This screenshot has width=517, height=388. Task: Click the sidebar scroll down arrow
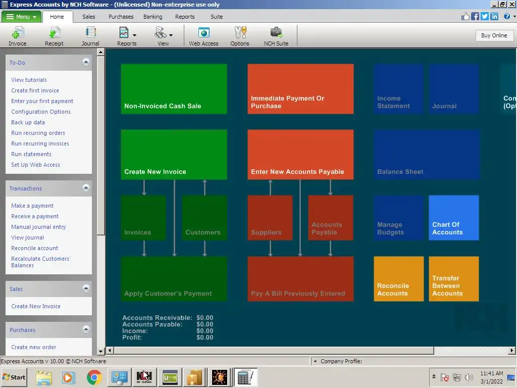tap(101, 352)
